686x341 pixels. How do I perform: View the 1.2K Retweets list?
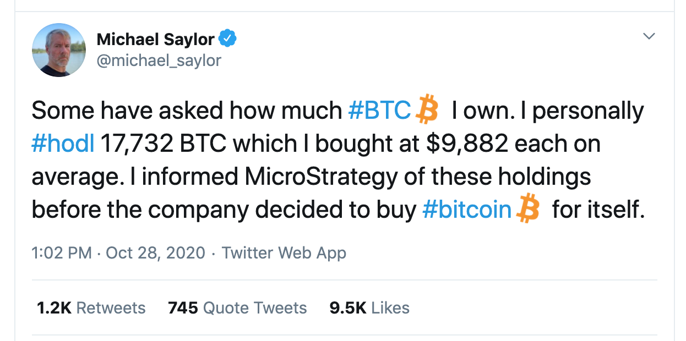91,307
